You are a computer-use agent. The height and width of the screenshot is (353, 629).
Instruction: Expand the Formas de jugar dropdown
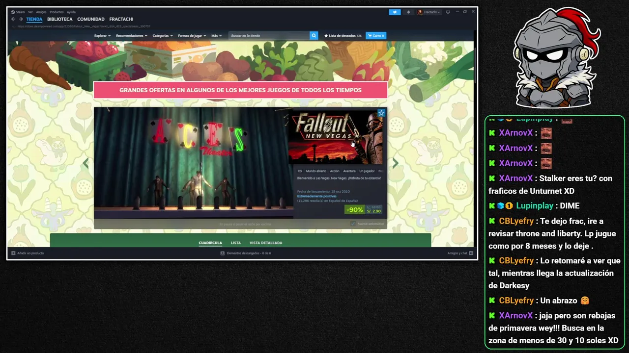click(192, 36)
